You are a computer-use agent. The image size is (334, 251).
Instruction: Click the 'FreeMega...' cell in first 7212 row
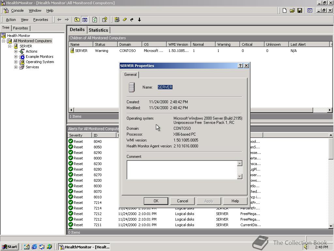250,214
